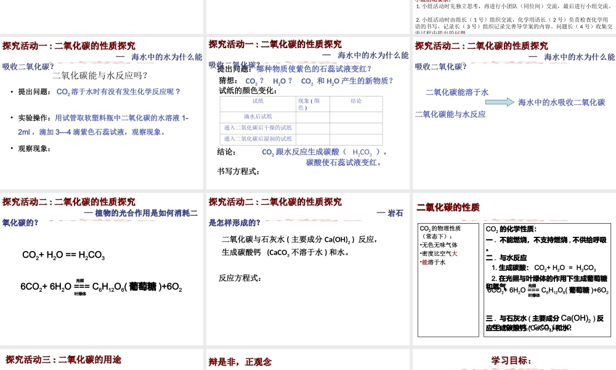Open the slide asking 二氧化碳能与水反应吗?

point(102,113)
